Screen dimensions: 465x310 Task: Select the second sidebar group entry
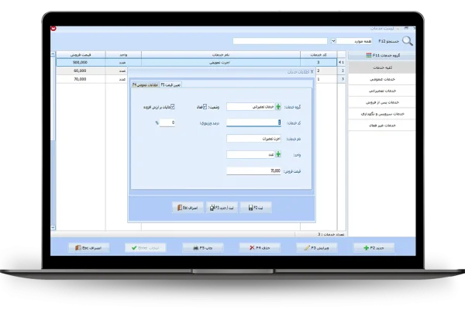pyautogui.click(x=382, y=79)
